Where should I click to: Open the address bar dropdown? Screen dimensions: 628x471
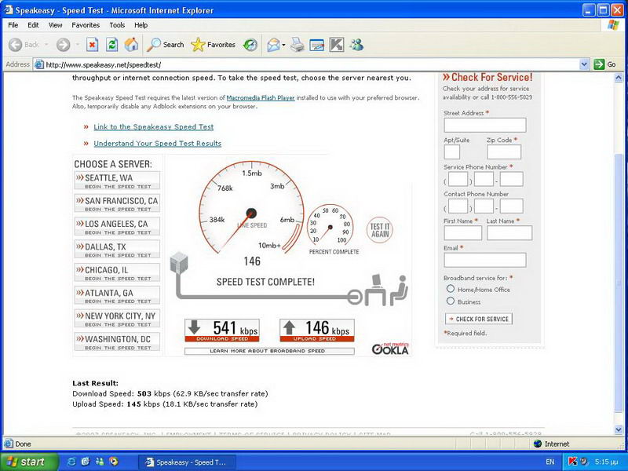(584, 64)
